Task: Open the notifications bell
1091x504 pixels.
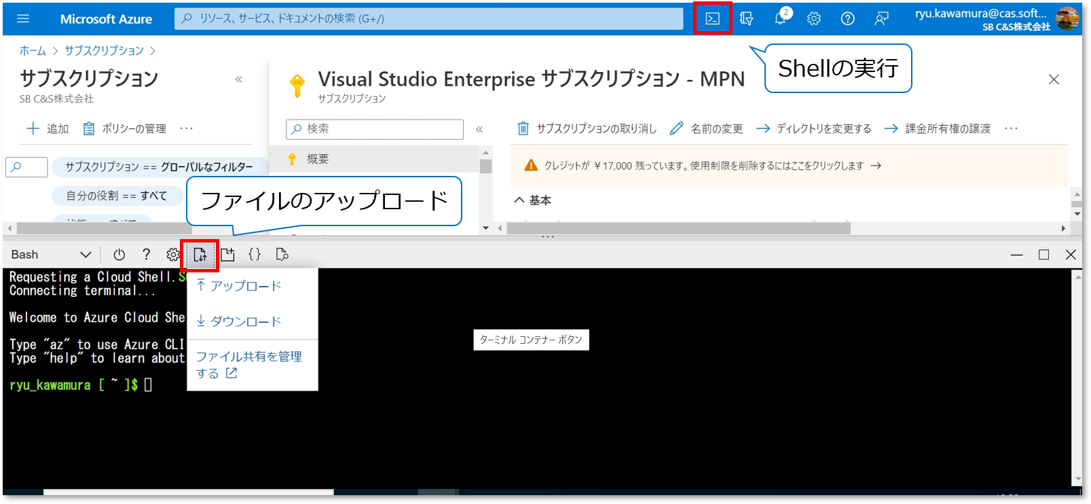Action: point(781,18)
